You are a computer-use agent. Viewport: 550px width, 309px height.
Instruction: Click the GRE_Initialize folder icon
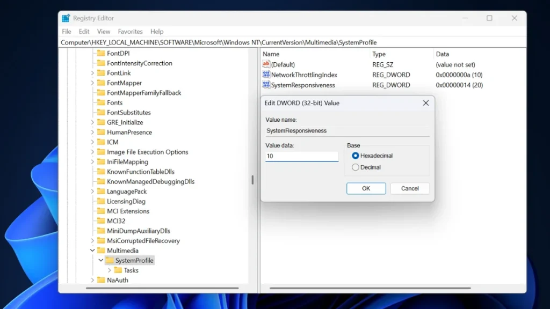[101, 122]
